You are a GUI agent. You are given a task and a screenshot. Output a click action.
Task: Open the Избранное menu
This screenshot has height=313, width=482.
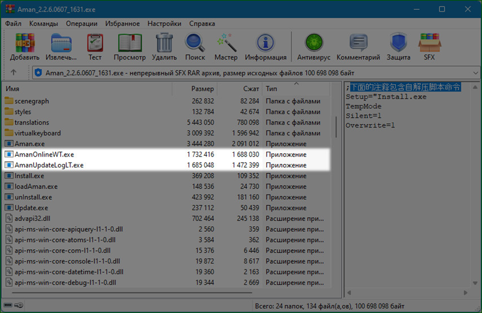point(122,23)
